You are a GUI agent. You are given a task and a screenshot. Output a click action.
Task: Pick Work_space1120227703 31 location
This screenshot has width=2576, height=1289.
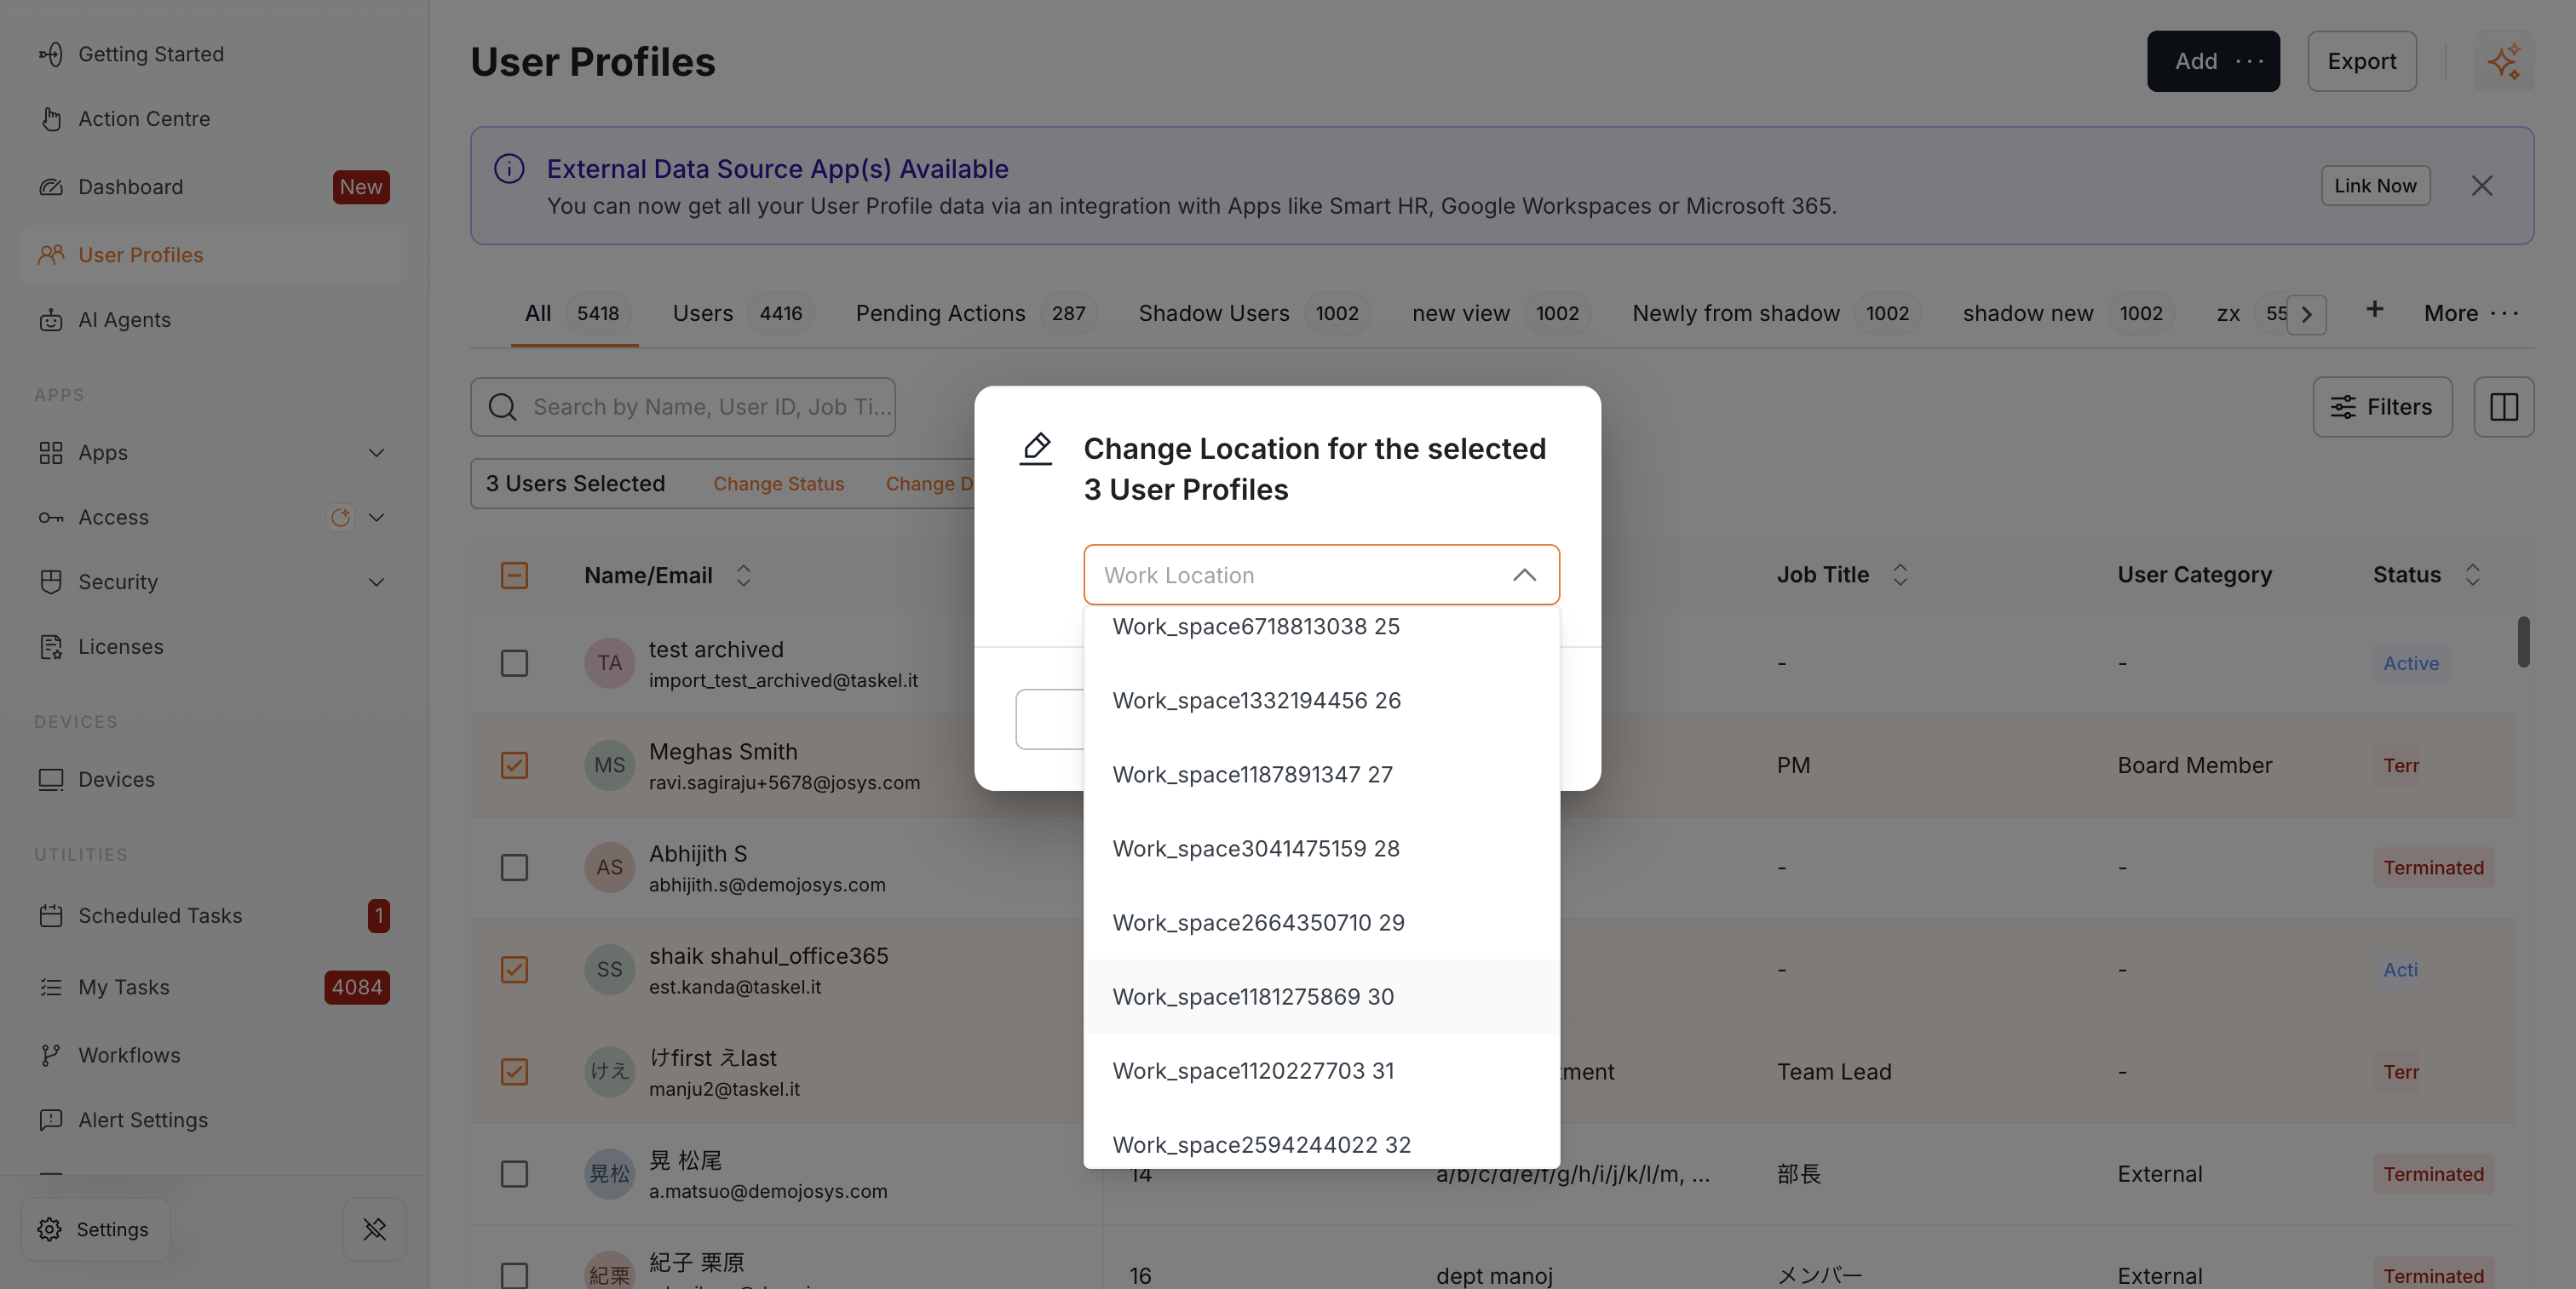pos(1321,1070)
